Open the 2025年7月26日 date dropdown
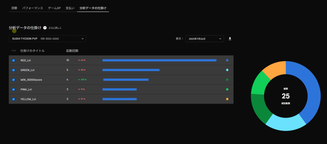Image resolution: width=327 pixels, height=144 pixels. 204,39
